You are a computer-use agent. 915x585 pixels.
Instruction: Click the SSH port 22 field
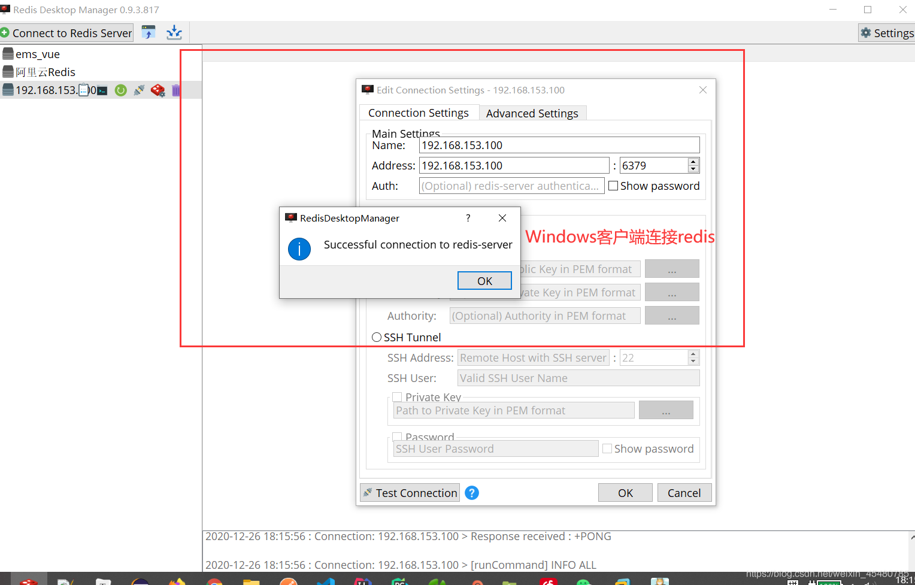tap(654, 357)
